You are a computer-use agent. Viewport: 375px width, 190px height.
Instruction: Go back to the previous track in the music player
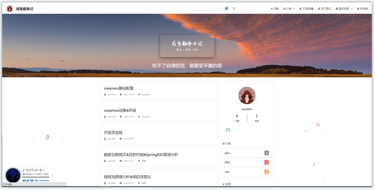pos(24,181)
